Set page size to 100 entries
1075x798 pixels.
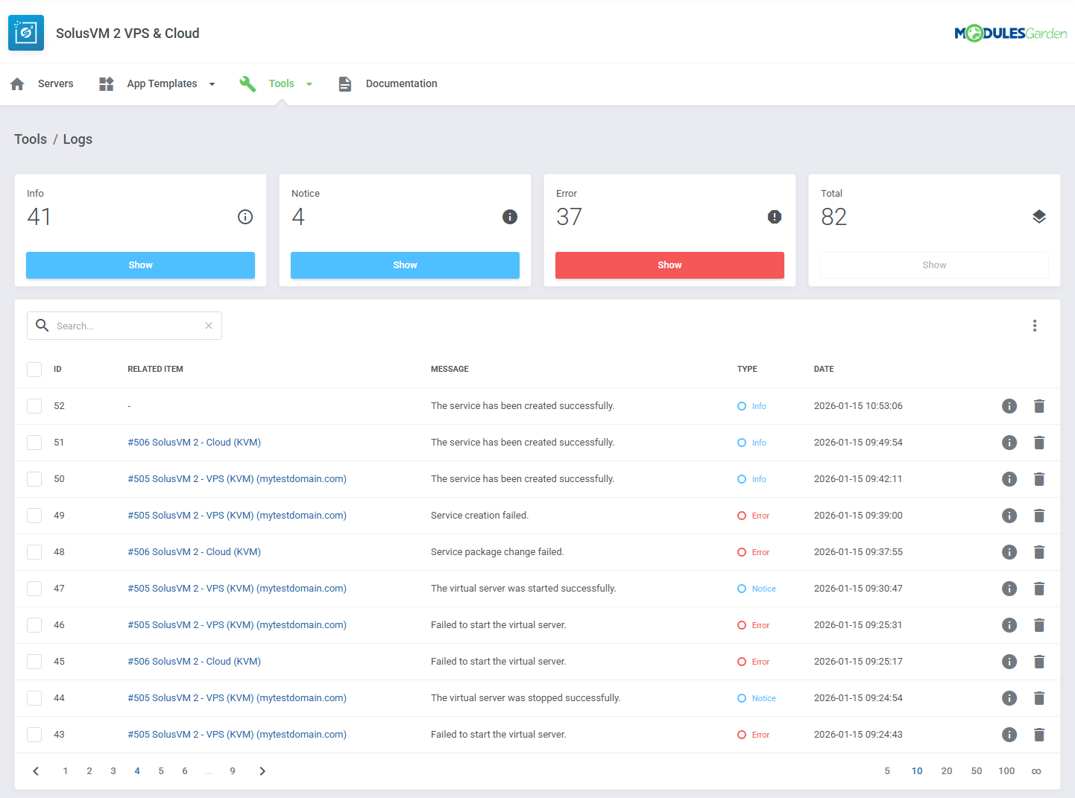[x=1006, y=770]
